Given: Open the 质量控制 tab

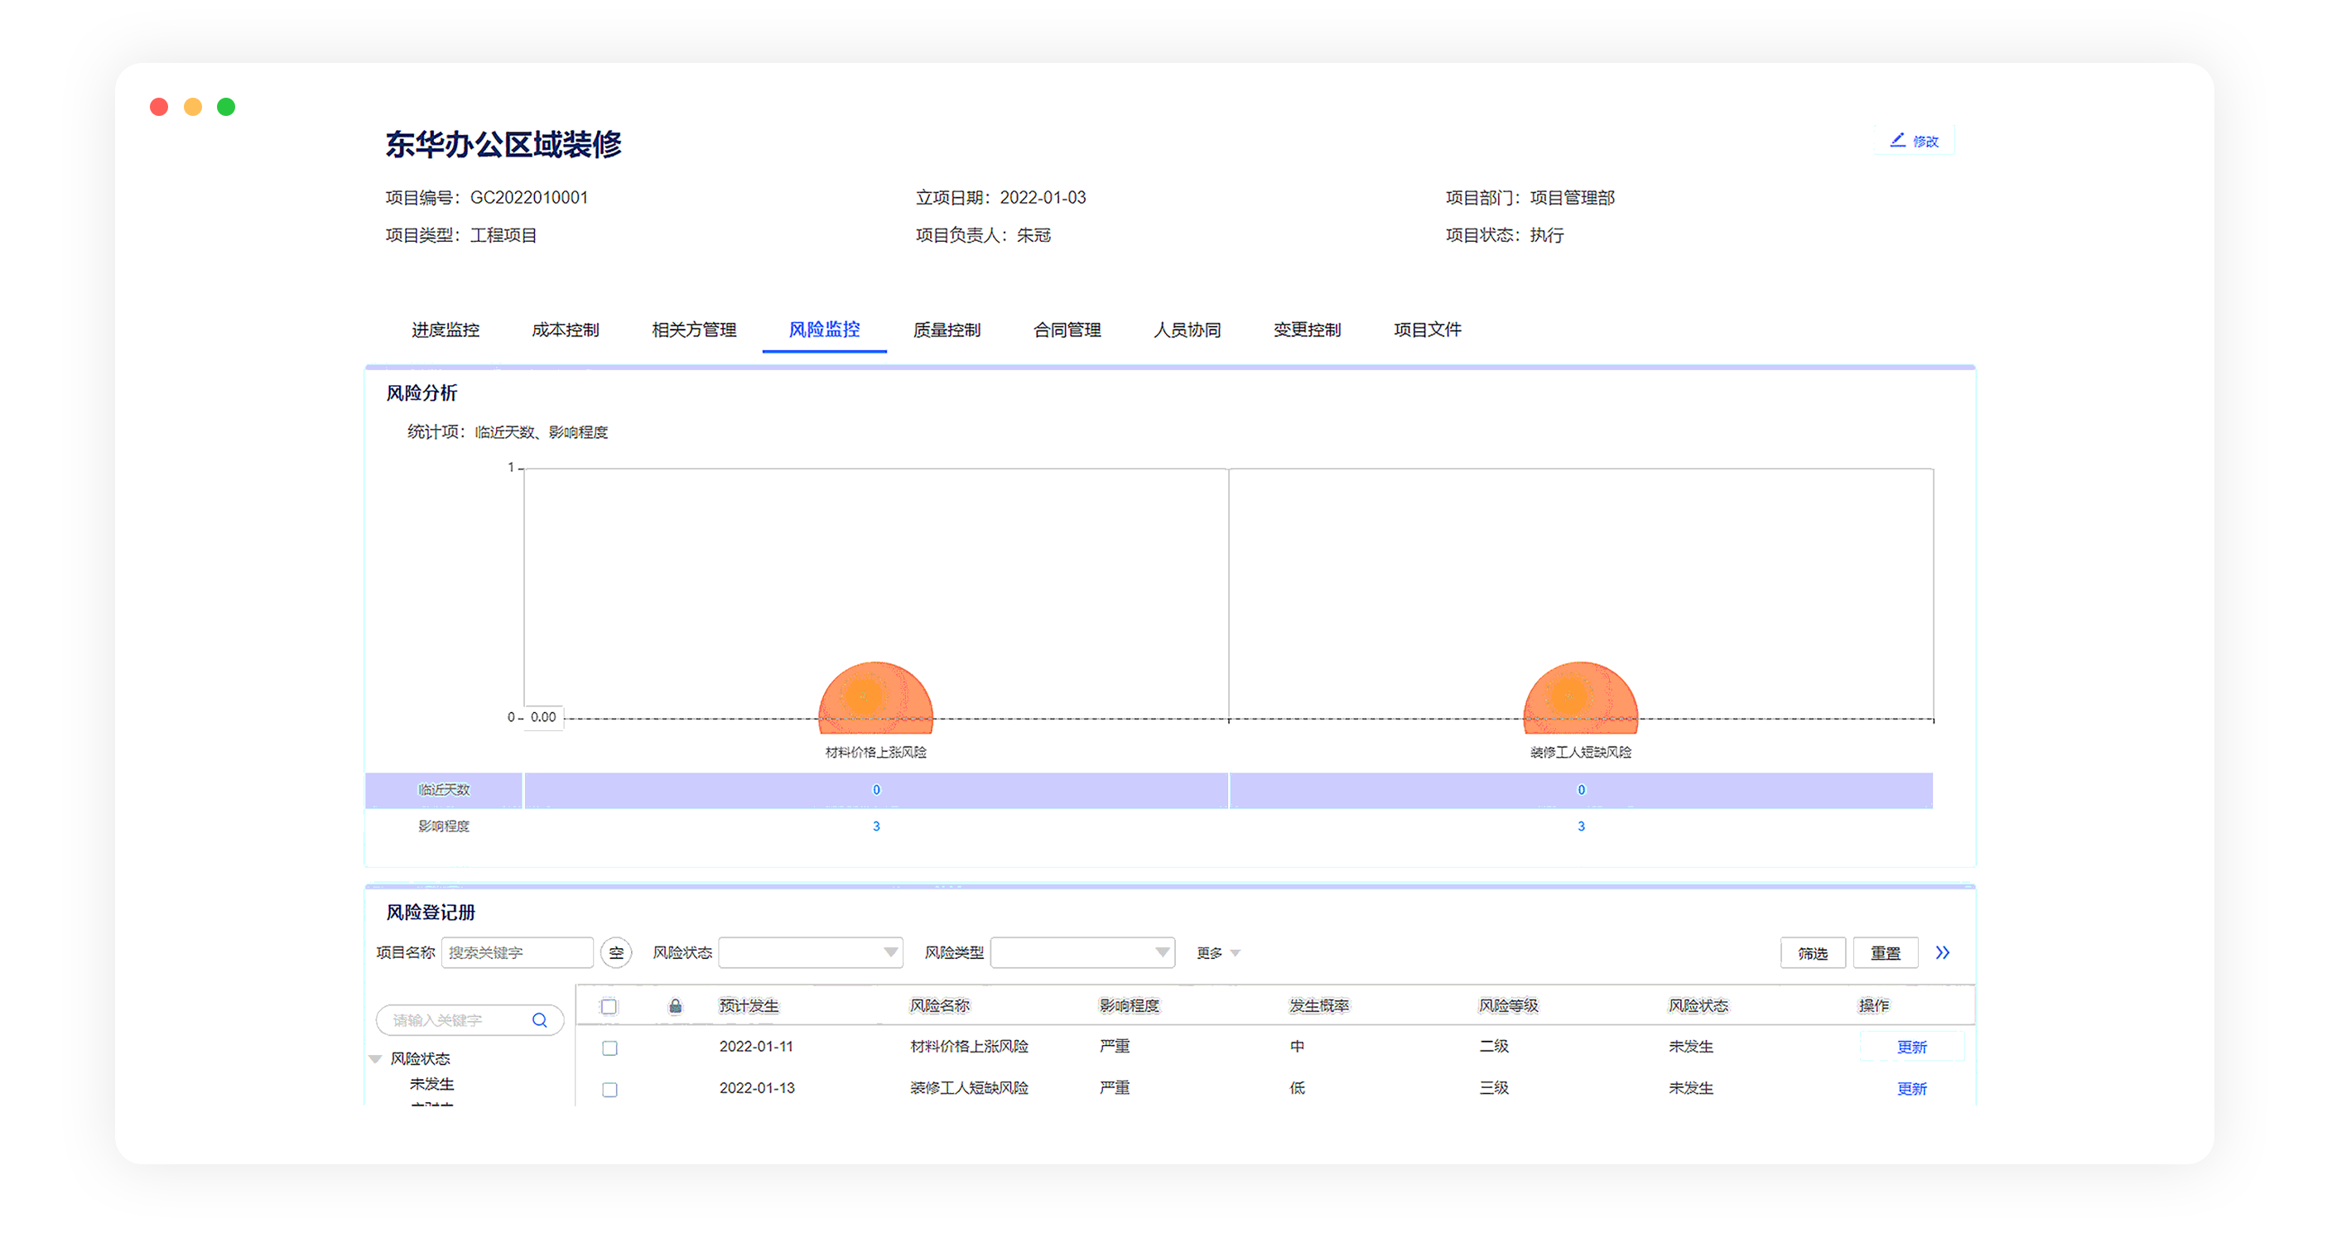Looking at the screenshot, I should [x=946, y=330].
